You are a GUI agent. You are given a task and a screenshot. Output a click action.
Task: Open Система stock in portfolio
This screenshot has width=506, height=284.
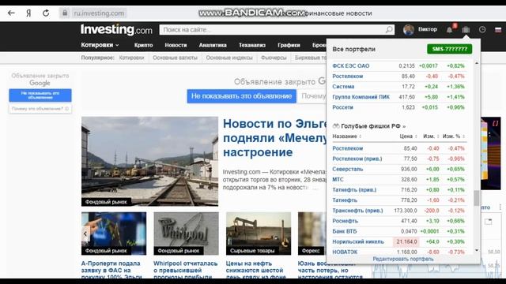coord(343,86)
